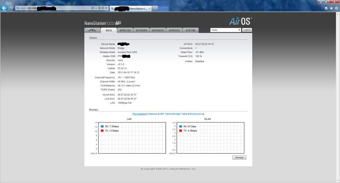The height and width of the screenshot is (183, 340).
Task: Go back with the browser Back arrow
Action: [4, 8]
